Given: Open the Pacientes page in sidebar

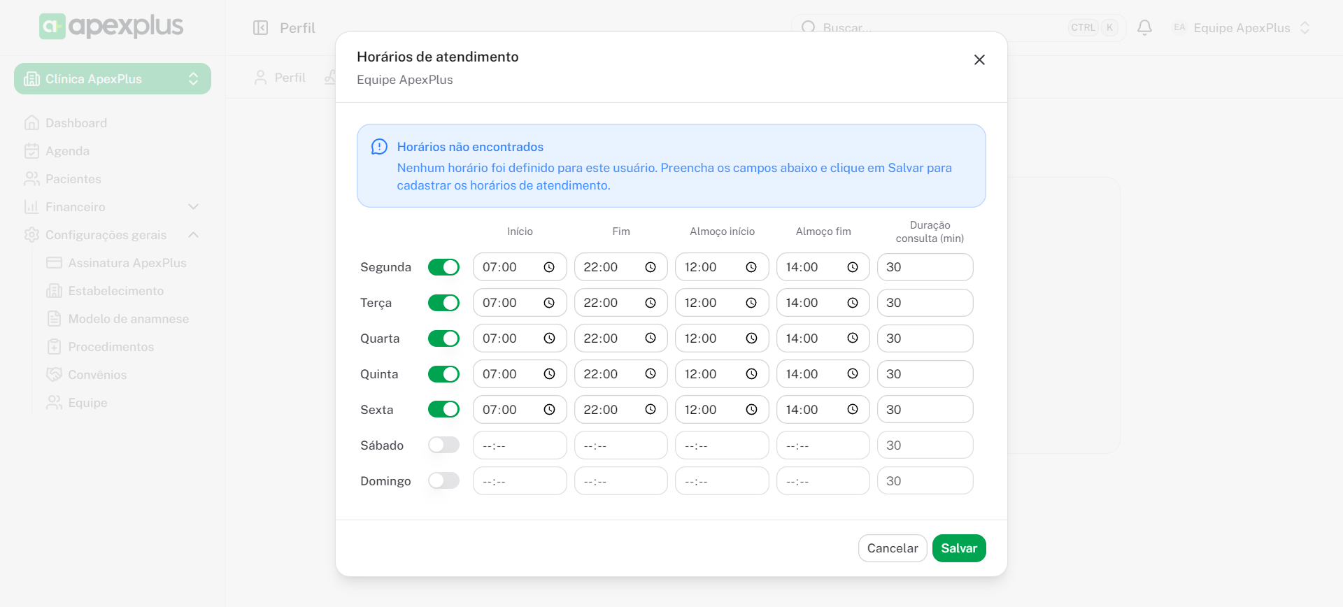Looking at the screenshot, I should pos(73,179).
